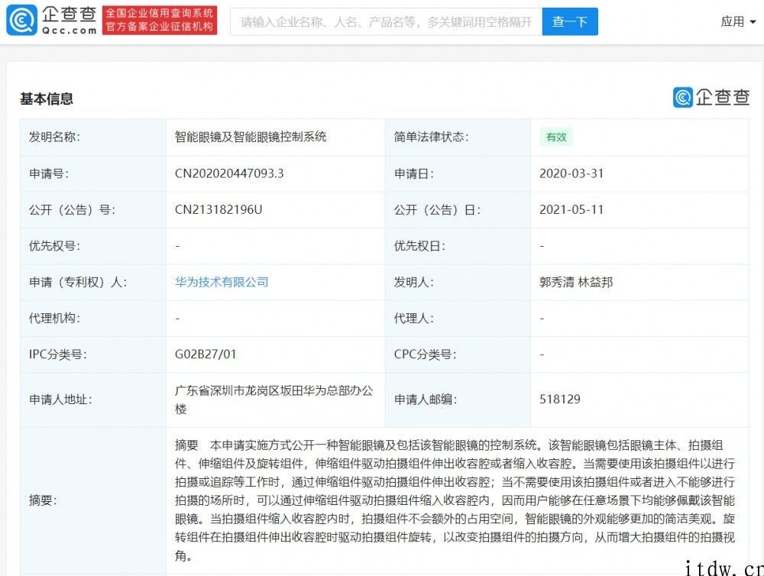The height and width of the screenshot is (576, 764).
Task: Click the 发明人 label cell
Action: [x=458, y=282]
